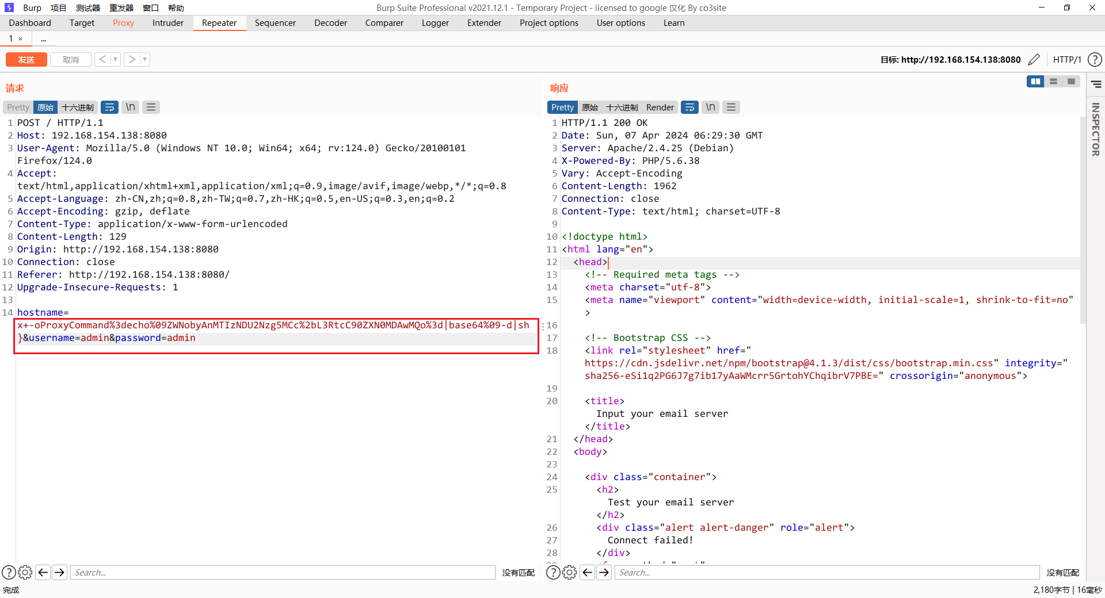Expand the Inspector panel settings icon
1105x598 pixels.
coord(1096,85)
